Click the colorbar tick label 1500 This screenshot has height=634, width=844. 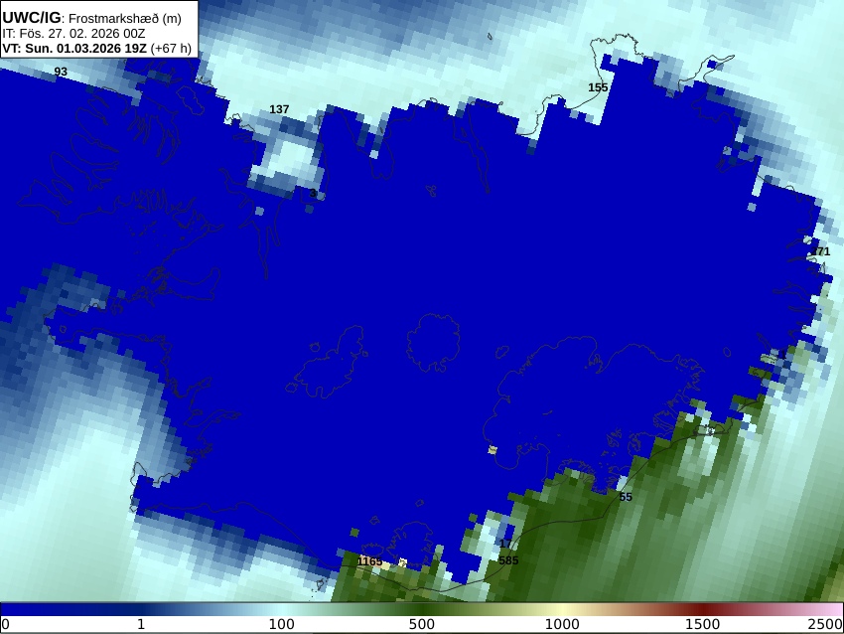pyautogui.click(x=702, y=625)
